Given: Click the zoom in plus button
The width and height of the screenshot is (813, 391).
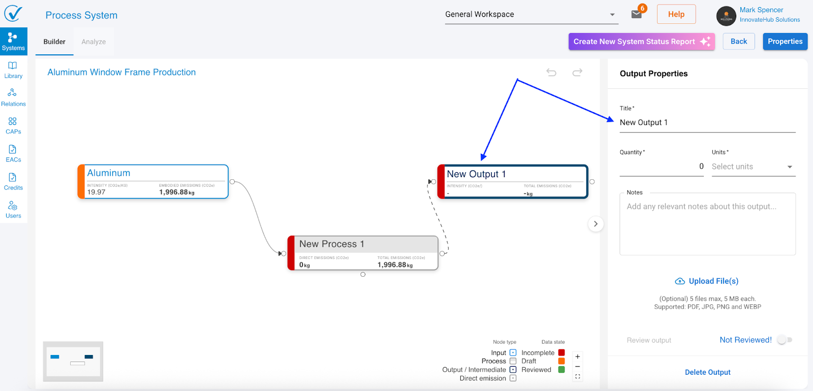Looking at the screenshot, I should click(578, 356).
